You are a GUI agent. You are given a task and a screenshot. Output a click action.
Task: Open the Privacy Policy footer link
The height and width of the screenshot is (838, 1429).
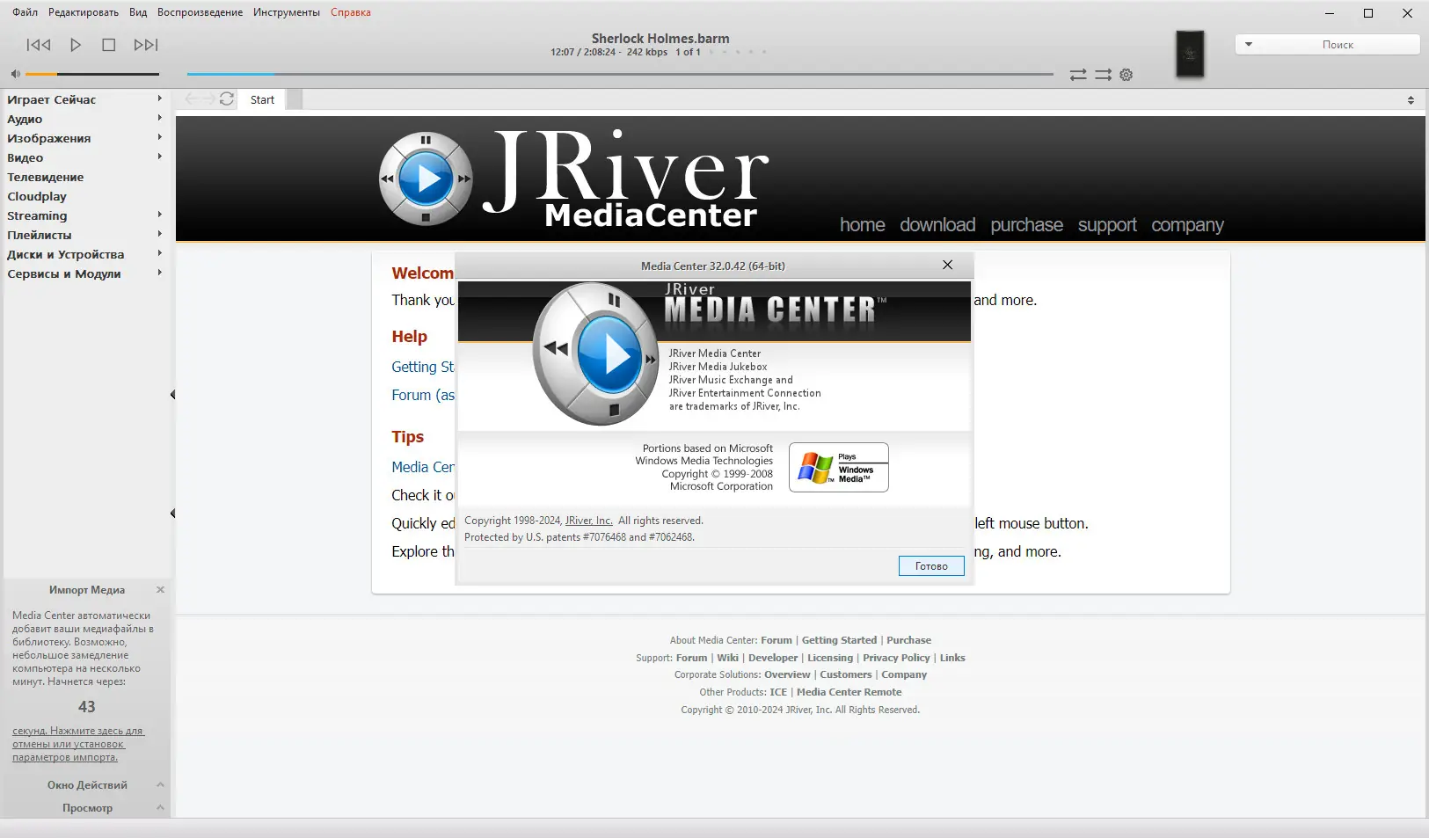tap(896, 658)
